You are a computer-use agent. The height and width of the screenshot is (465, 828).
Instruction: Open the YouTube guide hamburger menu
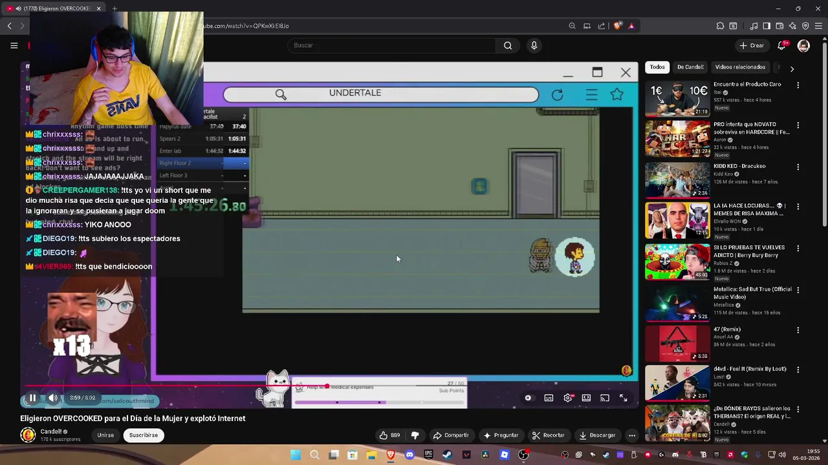[x=14, y=45]
